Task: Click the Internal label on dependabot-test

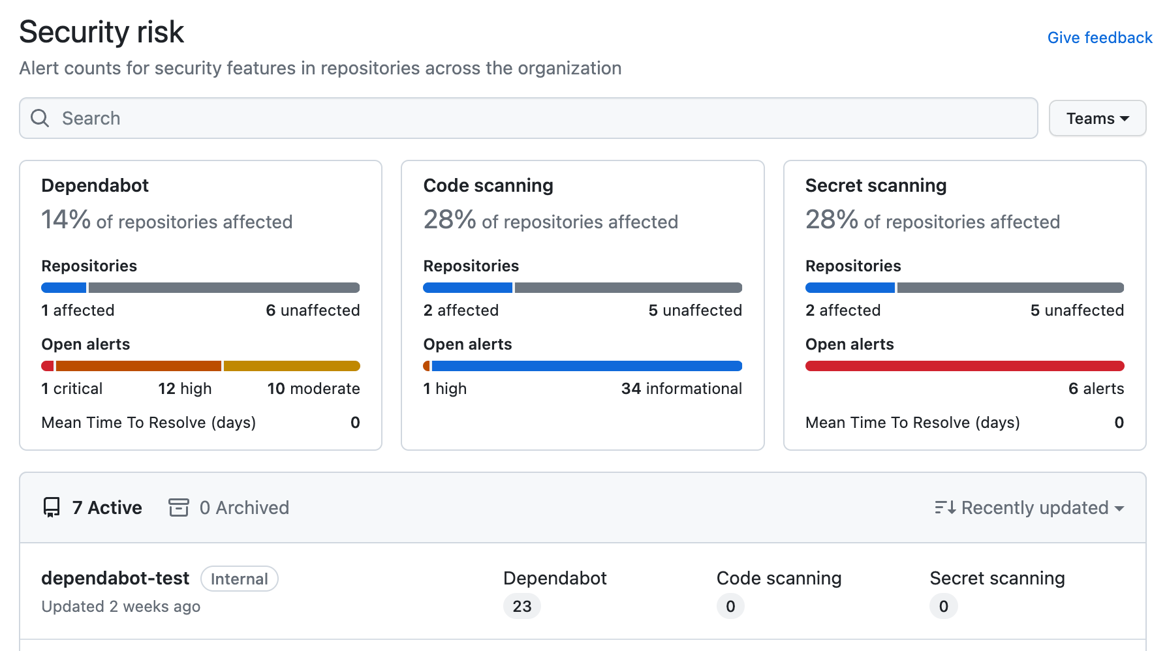Action: tap(239, 579)
